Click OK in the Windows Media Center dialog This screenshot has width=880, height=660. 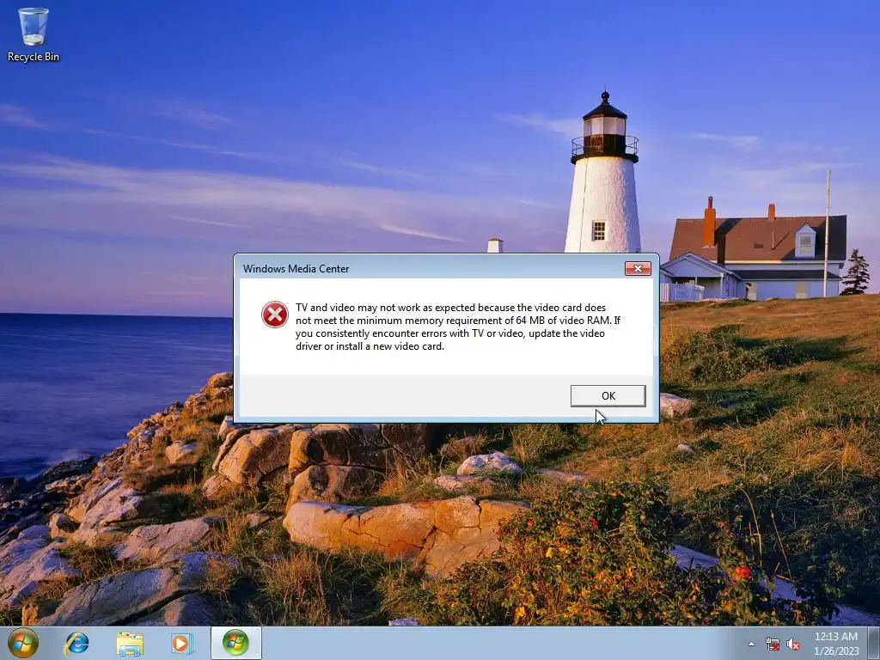pos(608,395)
